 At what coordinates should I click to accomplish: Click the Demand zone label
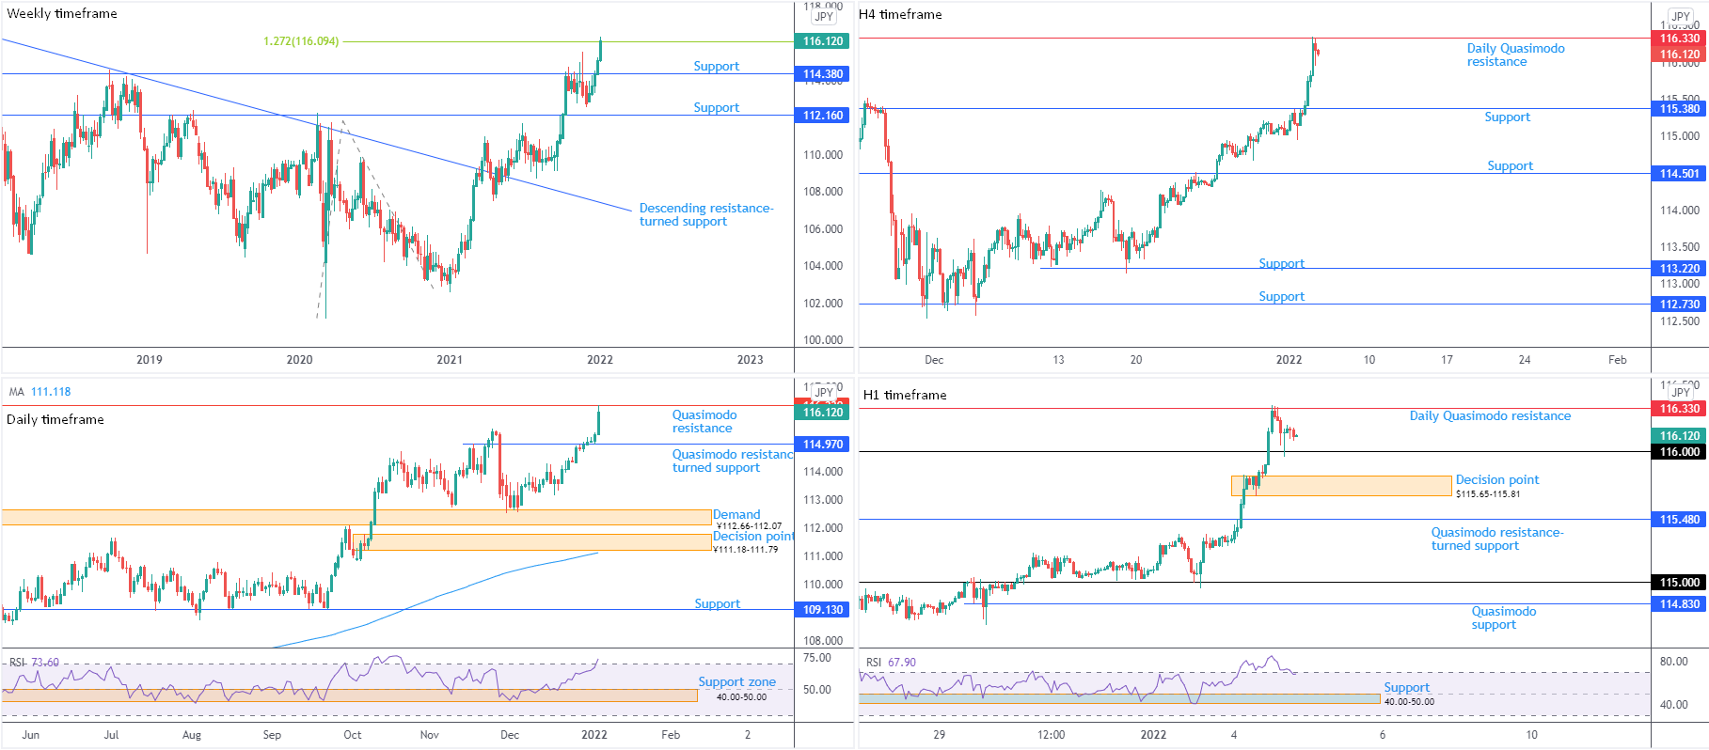coord(736,515)
